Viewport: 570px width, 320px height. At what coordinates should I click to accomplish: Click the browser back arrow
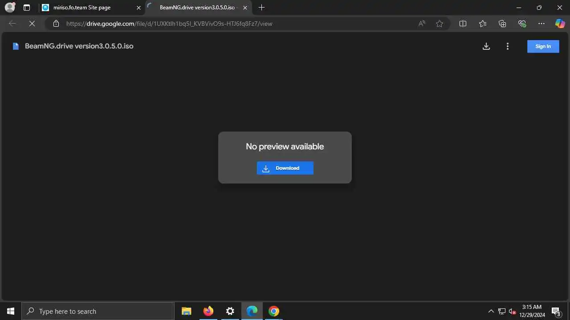tap(12, 24)
